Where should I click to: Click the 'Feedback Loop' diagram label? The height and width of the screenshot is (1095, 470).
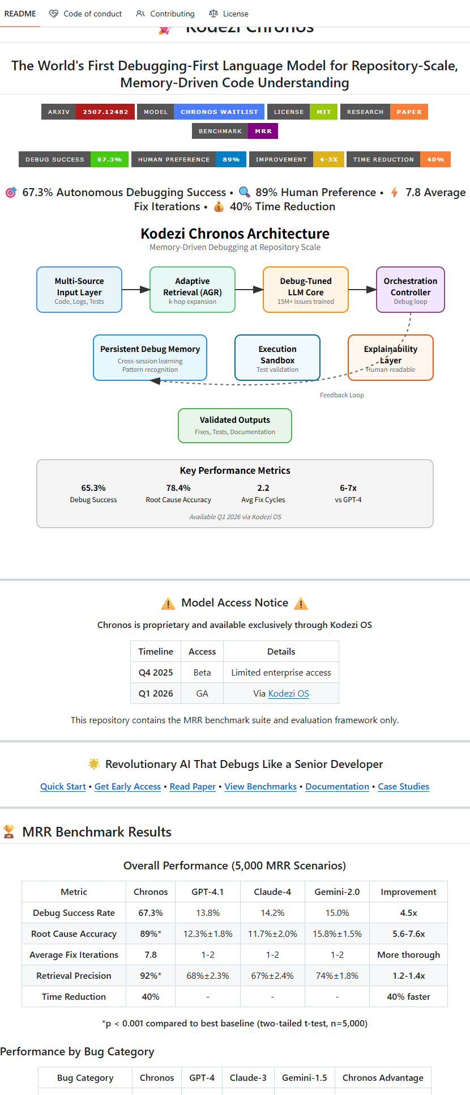tap(342, 395)
